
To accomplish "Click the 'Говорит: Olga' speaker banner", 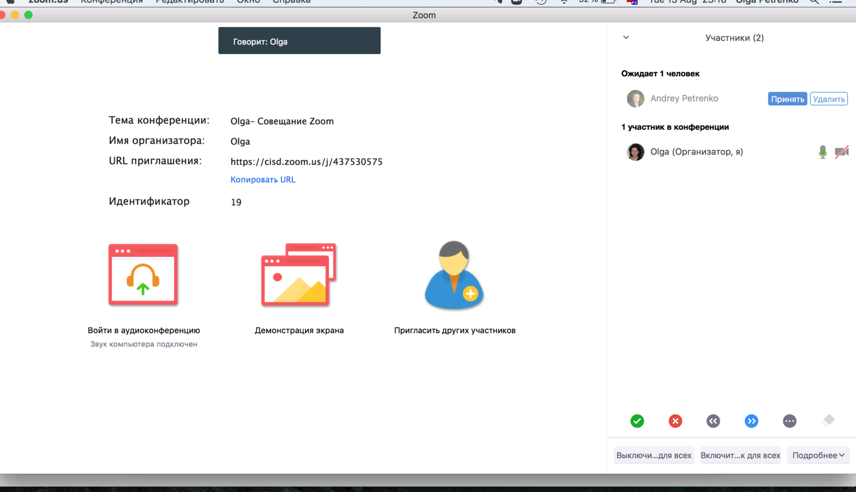I will (299, 41).
